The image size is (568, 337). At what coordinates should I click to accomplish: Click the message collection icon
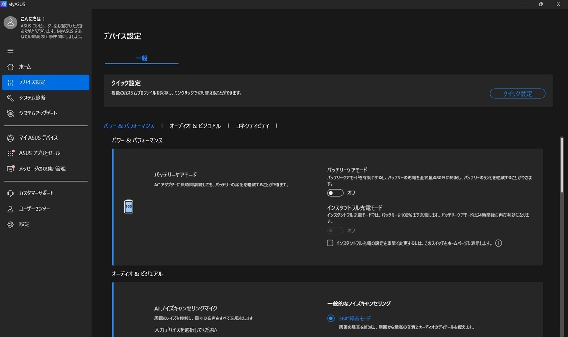click(10, 168)
